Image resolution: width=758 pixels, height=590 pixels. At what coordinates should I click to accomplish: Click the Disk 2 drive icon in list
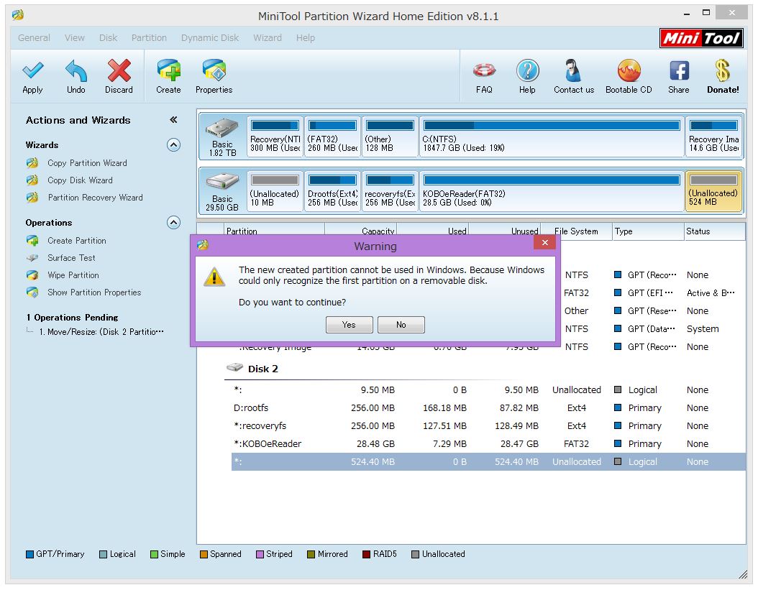pyautogui.click(x=235, y=368)
